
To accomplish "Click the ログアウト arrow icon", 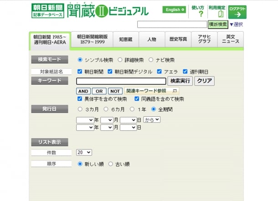I will click(237, 15).
